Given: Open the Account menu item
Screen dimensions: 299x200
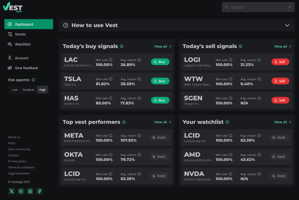Looking at the screenshot, I should (x=28, y=58).
